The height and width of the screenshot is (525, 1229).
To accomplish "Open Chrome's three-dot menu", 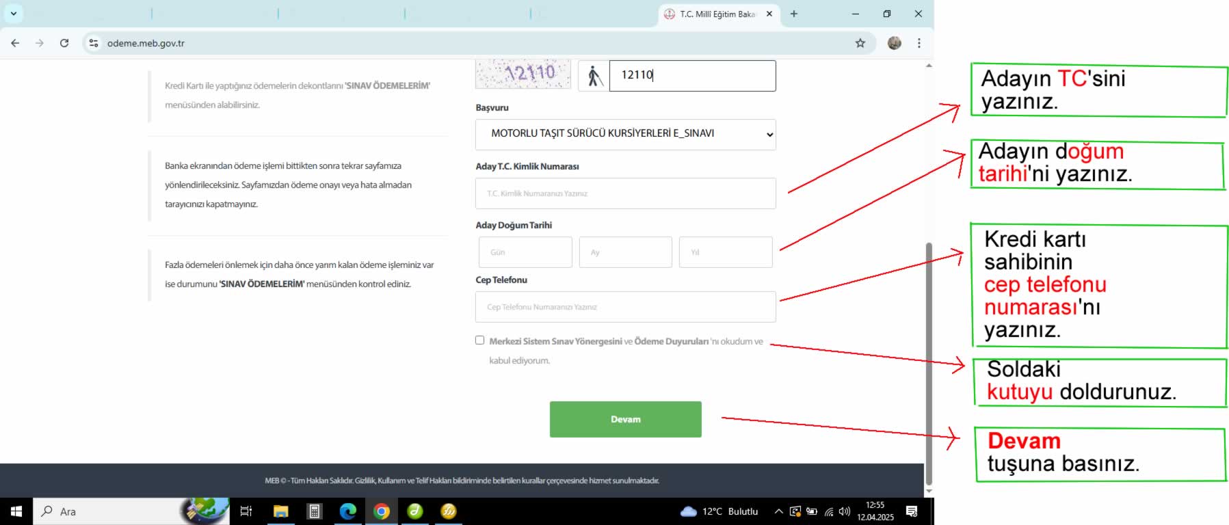I will pyautogui.click(x=919, y=43).
